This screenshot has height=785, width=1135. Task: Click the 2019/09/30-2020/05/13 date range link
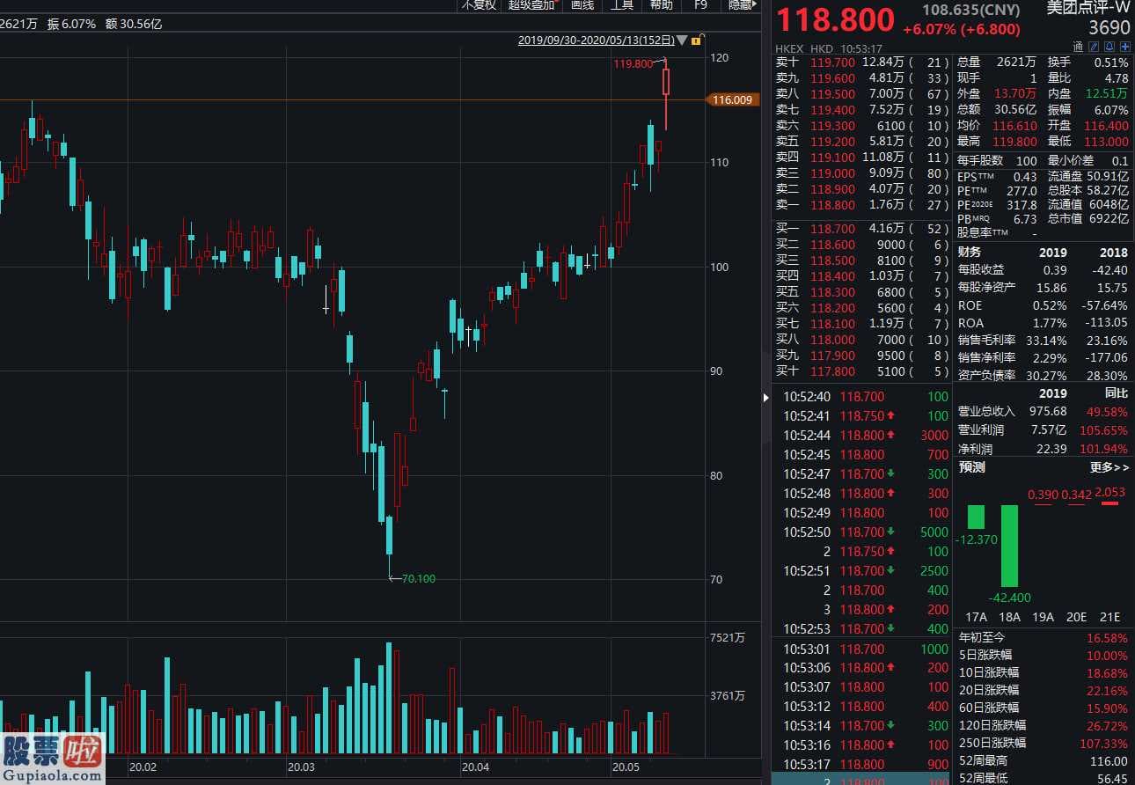tap(596, 40)
